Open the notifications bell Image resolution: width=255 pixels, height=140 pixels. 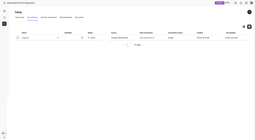pyautogui.click(x=241, y=3)
